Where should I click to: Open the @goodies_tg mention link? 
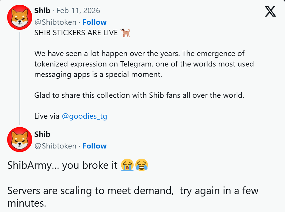point(84,116)
